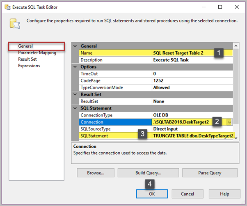Viewport: 247px width, 206px height.
Task: Select the CodePage property label
Action: 90,81
